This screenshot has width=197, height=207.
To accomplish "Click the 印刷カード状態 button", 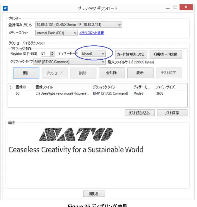I will (166, 54).
